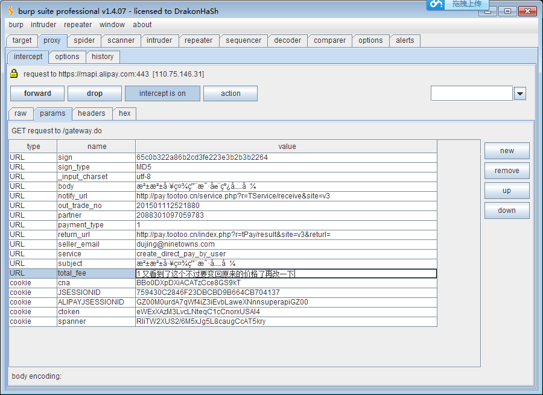Select the notify_url value cell
Image resolution: width=543 pixels, height=395 pixels.
click(x=286, y=196)
